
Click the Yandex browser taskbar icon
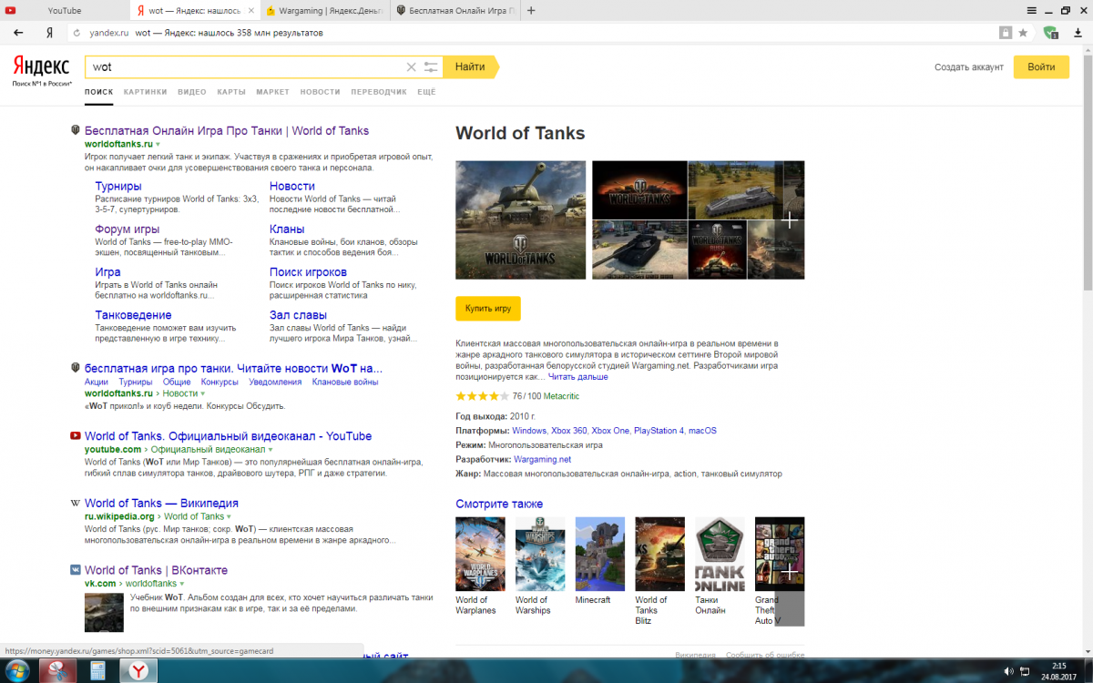click(x=138, y=670)
